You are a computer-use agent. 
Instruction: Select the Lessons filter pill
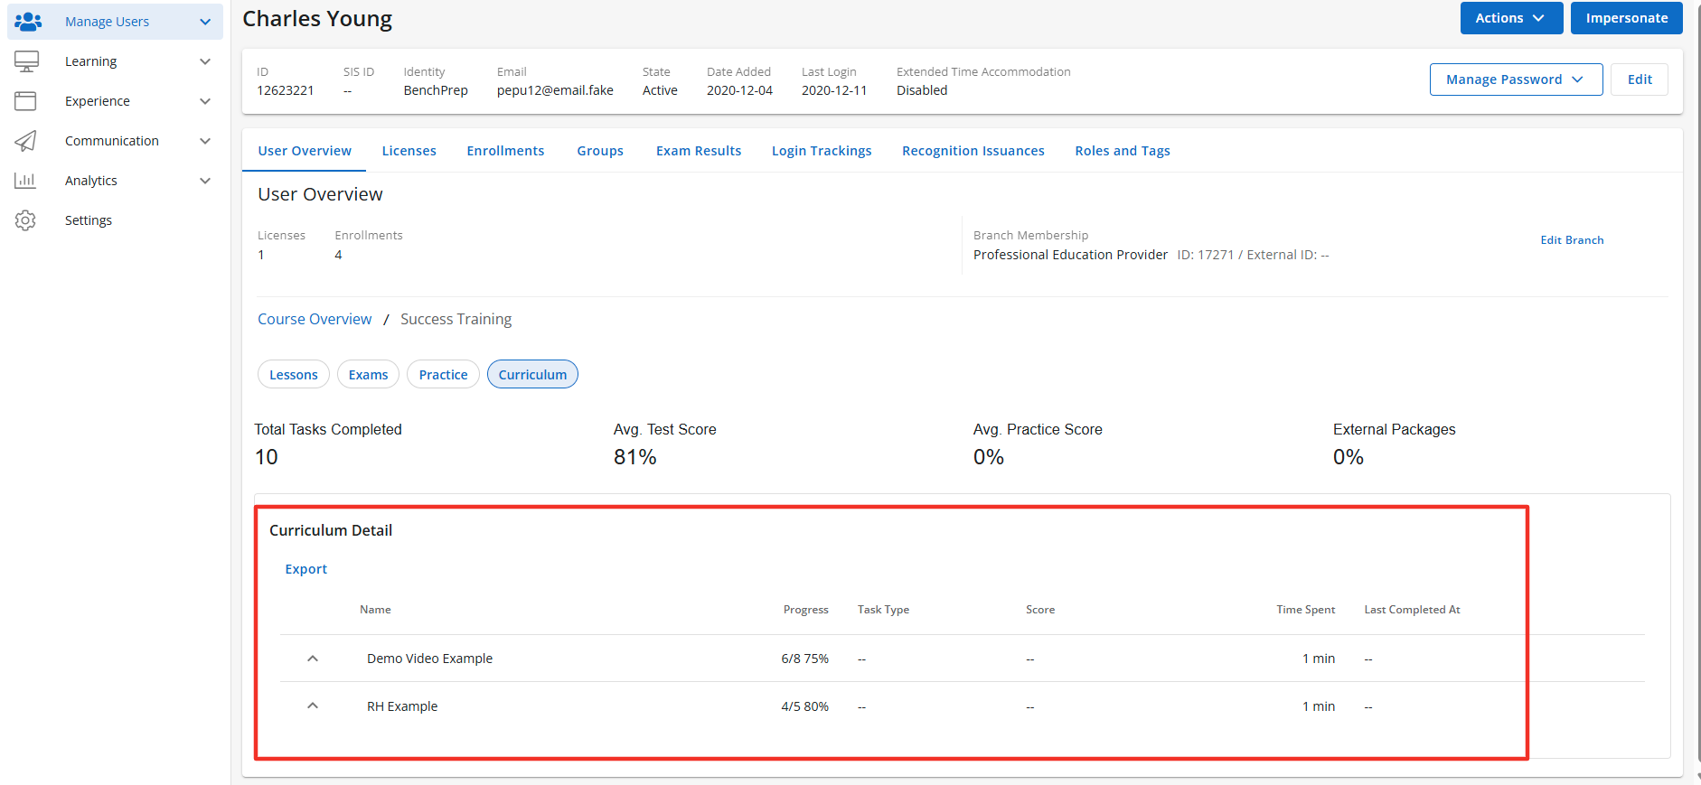(x=293, y=375)
